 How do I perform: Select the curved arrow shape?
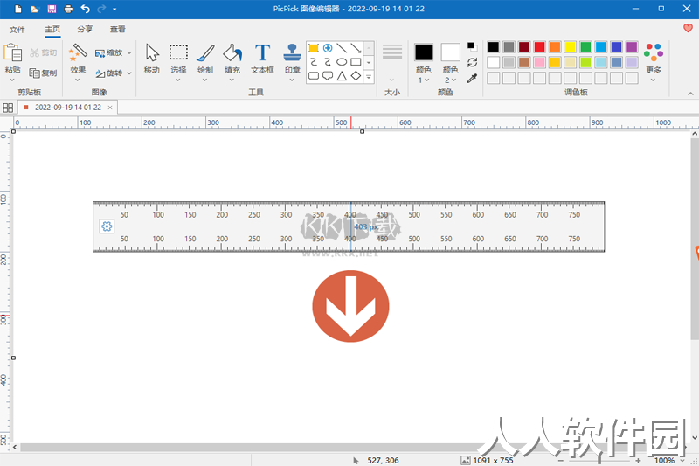pos(328,62)
